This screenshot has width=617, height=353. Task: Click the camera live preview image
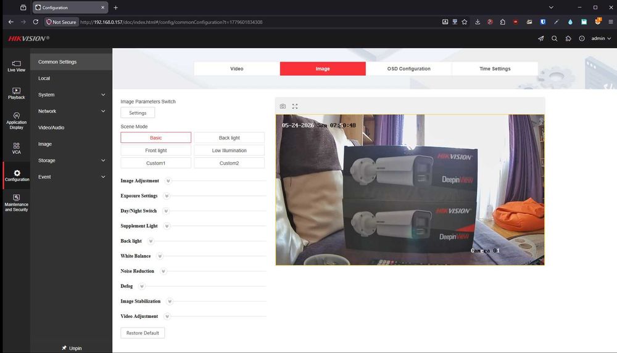pyautogui.click(x=410, y=190)
